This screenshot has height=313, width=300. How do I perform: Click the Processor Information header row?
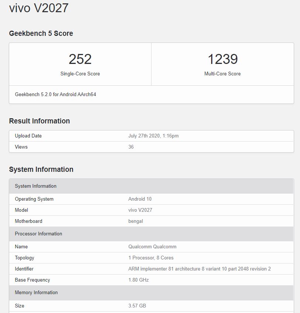click(151, 234)
